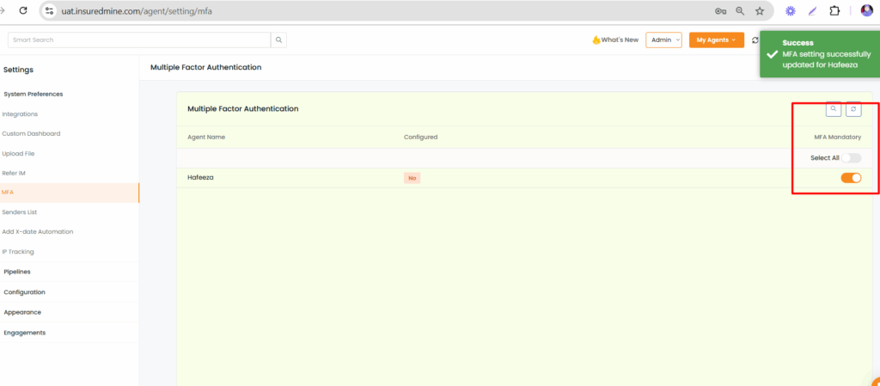This screenshot has width=880, height=386.
Task: Click the Agent Name column header
Action: point(206,137)
